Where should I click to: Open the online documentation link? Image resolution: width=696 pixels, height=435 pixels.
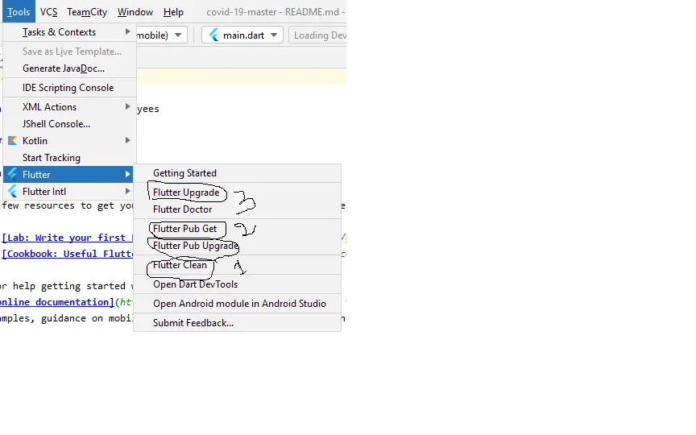[x=57, y=302]
